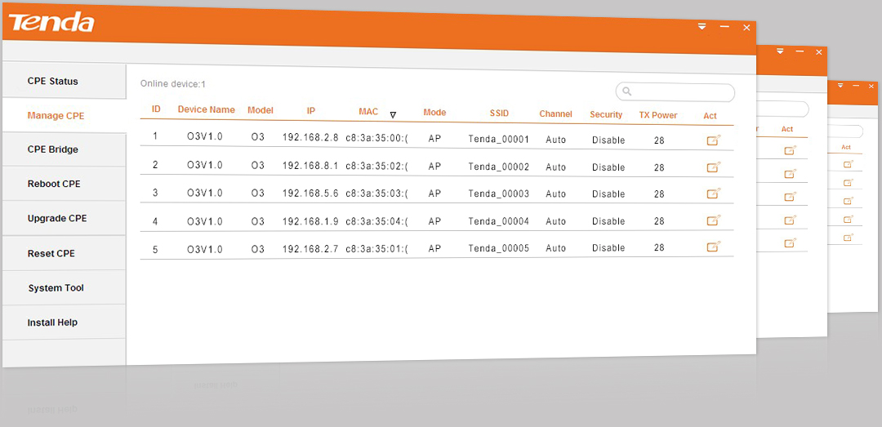Viewport: 882px width, 427px height.
Task: Click the edit icon for Tenda_00005 row
Action: (712, 247)
